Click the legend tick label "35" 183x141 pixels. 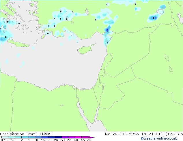tap(69, 140)
